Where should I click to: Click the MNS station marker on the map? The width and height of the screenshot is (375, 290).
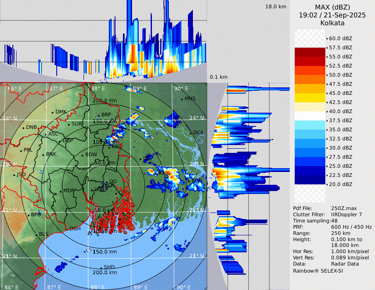coord(182,99)
